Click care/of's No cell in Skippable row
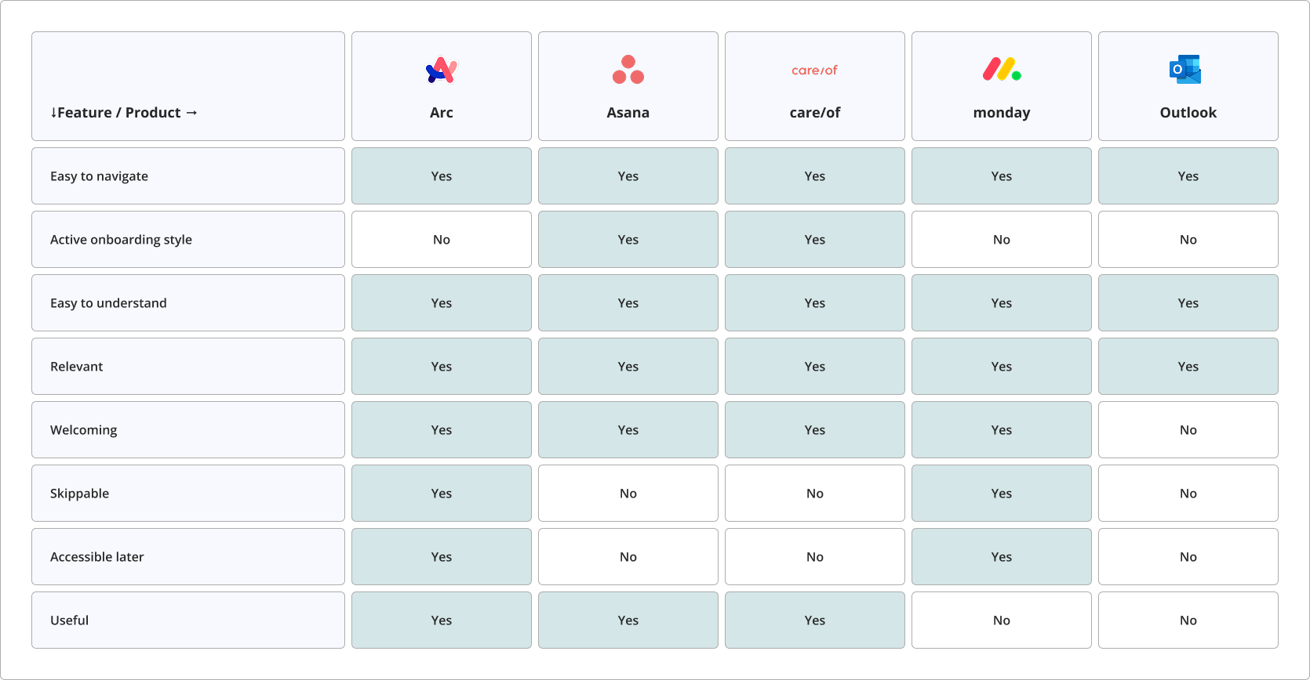The image size is (1310, 680). click(x=815, y=494)
